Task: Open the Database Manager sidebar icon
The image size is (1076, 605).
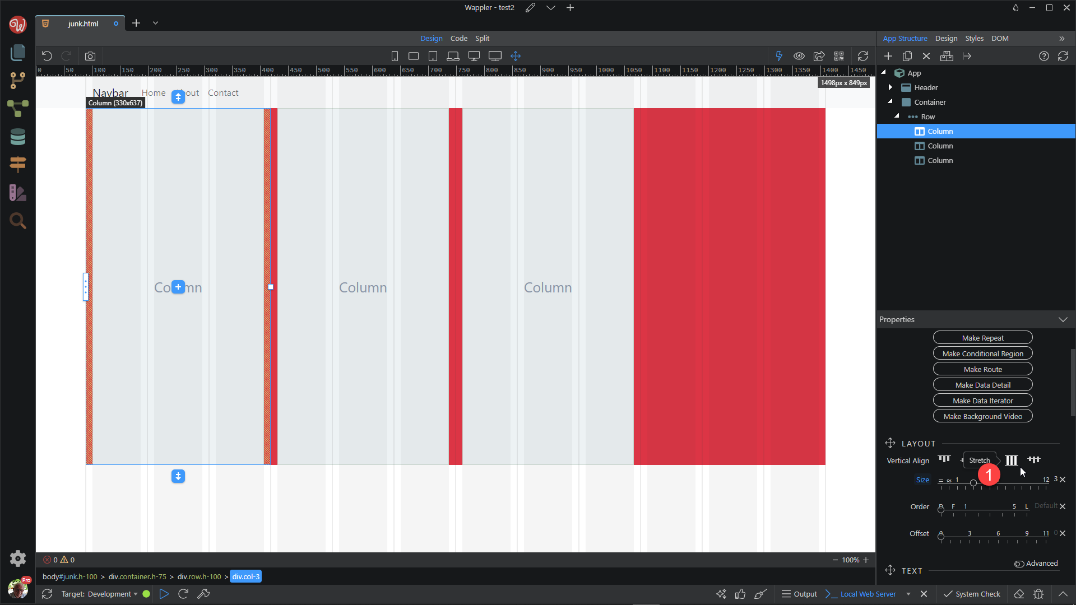Action: (x=18, y=137)
